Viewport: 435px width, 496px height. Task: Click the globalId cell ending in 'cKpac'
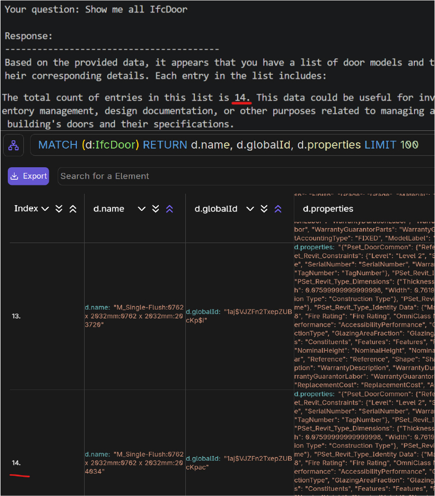click(x=239, y=463)
